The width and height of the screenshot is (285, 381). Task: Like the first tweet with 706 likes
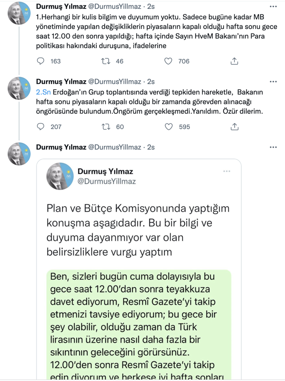[x=169, y=62]
